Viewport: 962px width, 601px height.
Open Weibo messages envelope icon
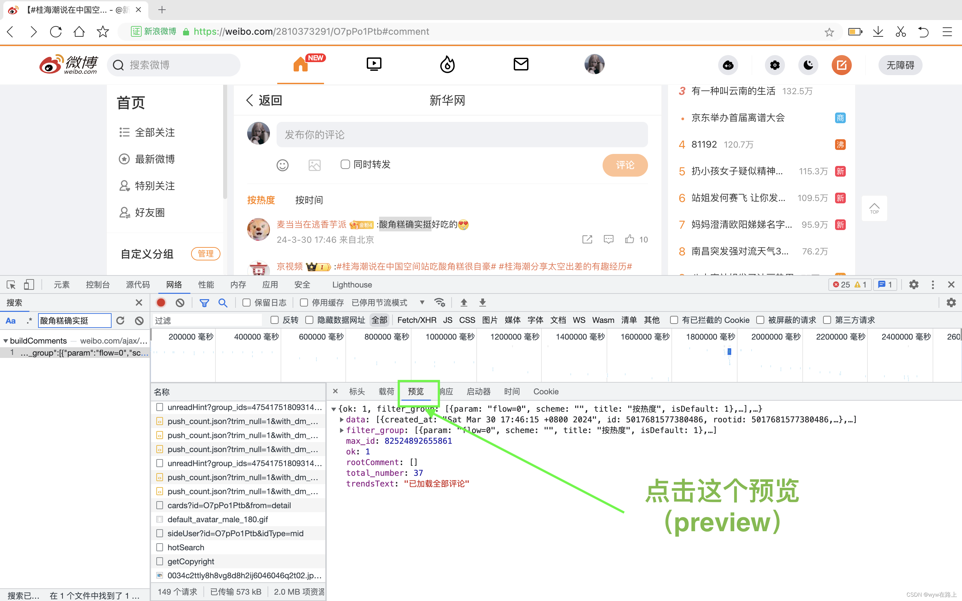(x=521, y=64)
